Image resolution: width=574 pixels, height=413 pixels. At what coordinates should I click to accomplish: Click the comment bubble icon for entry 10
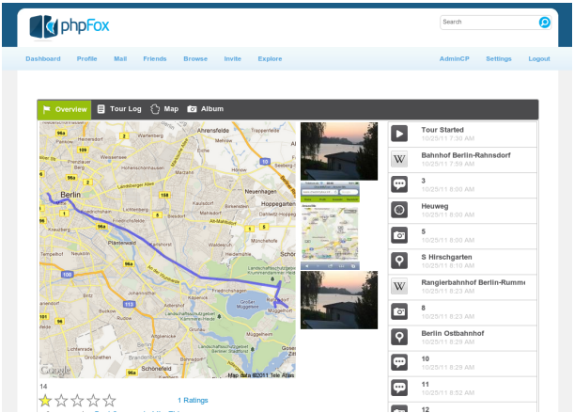pos(399,362)
